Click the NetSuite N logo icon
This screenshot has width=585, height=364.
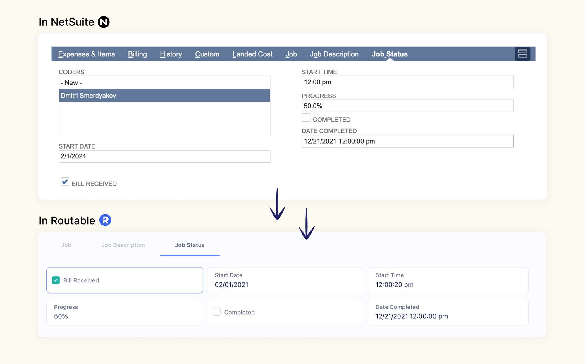click(104, 22)
